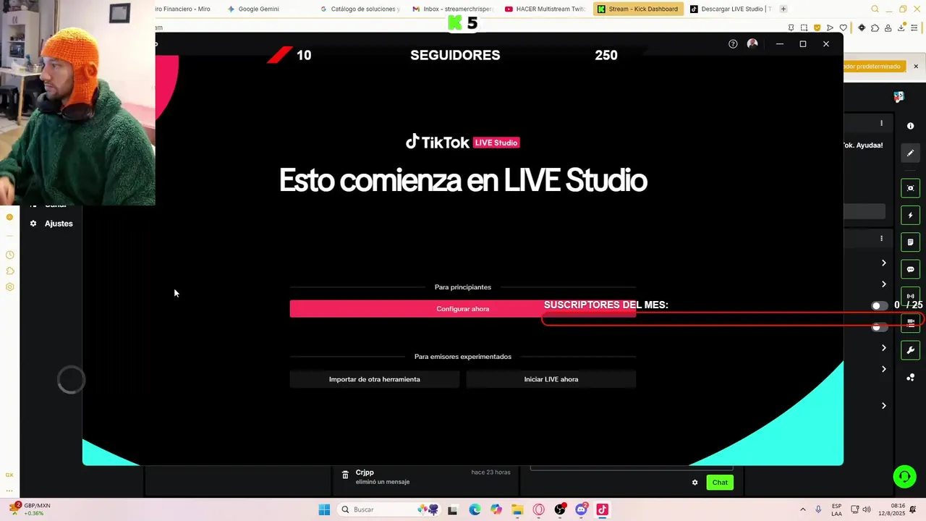Click the focus frame icon in Kick sidebar
This screenshot has height=521, width=926.
(x=911, y=188)
